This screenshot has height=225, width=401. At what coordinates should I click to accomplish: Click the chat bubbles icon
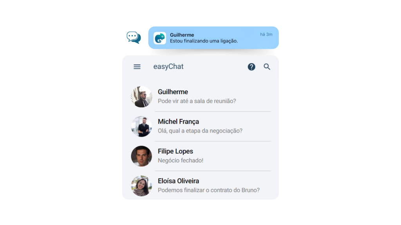pos(134,37)
